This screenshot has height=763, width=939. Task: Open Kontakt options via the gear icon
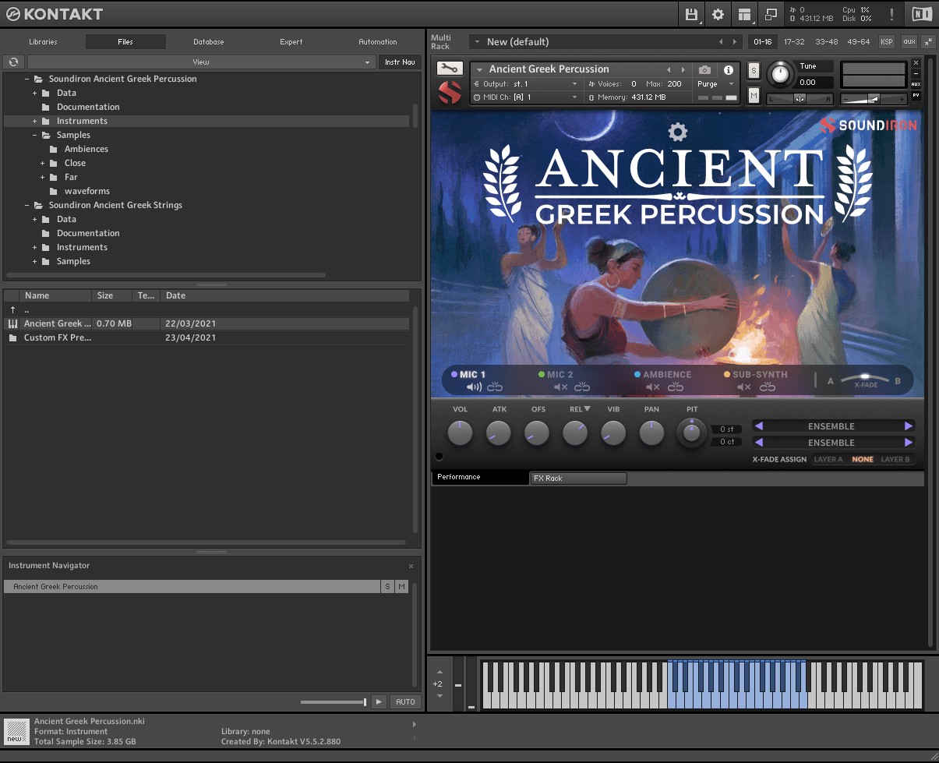click(718, 14)
